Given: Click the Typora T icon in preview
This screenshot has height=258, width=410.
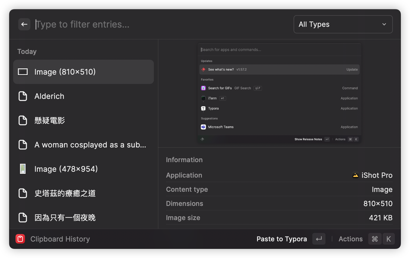Looking at the screenshot, I should pyautogui.click(x=203, y=108).
